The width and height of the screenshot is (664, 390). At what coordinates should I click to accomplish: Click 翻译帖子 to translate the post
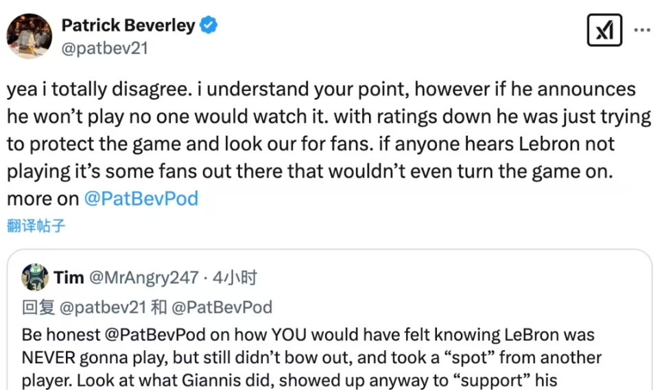(x=36, y=225)
